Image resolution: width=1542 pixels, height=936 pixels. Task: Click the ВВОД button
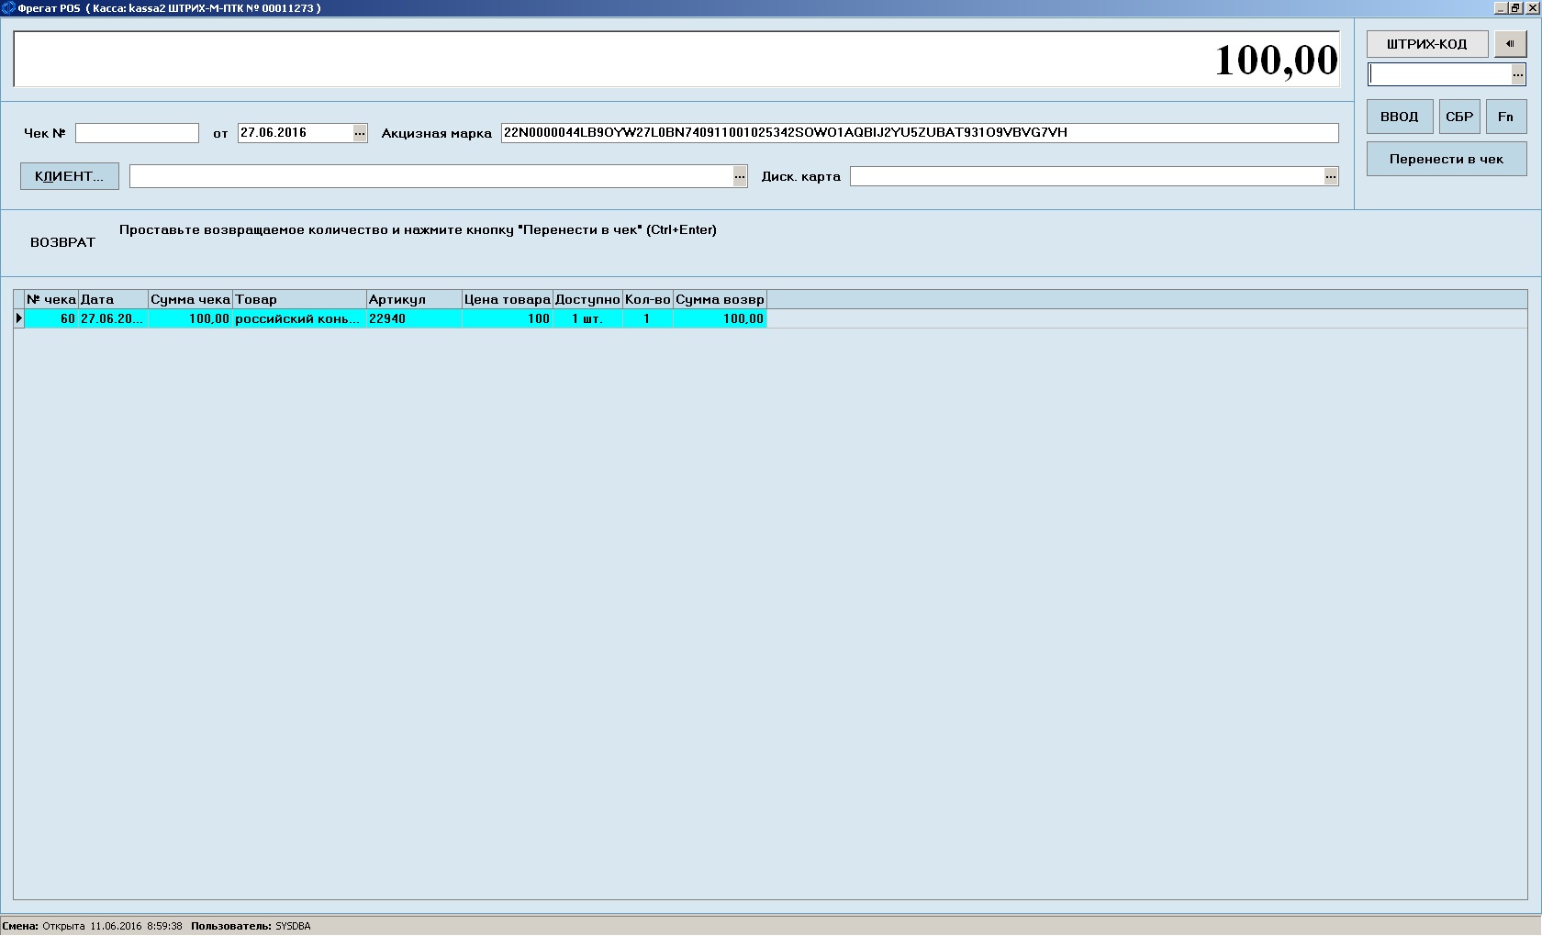pyautogui.click(x=1400, y=117)
